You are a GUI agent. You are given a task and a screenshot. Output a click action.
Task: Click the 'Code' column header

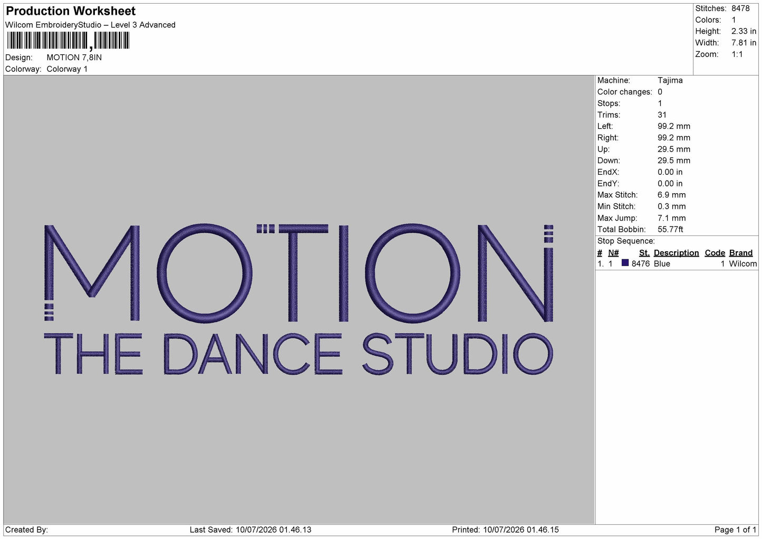[715, 253]
